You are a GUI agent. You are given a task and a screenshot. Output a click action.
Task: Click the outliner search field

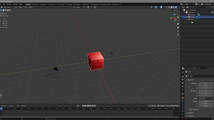tap(199, 7)
